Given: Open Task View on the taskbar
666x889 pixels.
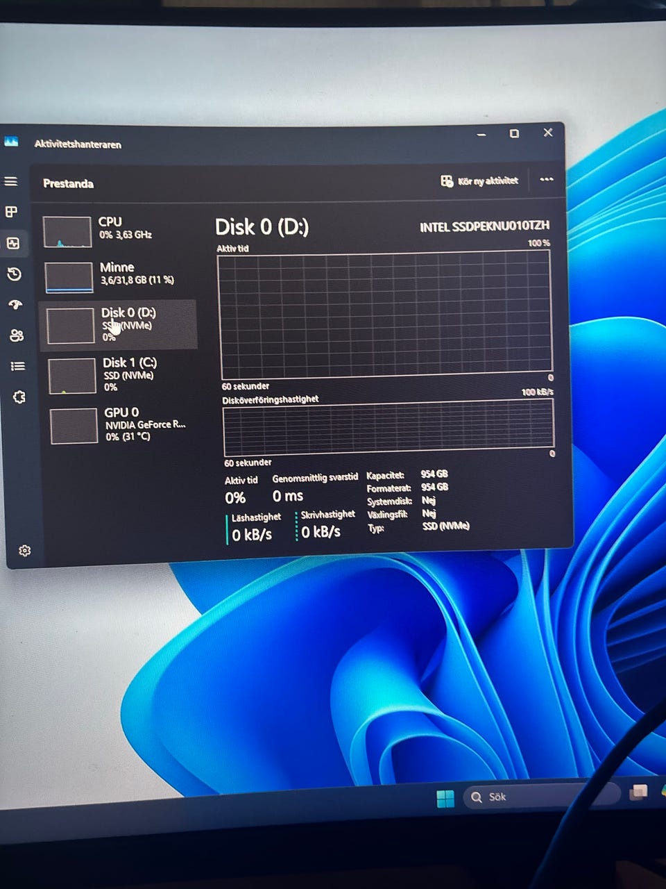Looking at the screenshot, I should (x=638, y=792).
